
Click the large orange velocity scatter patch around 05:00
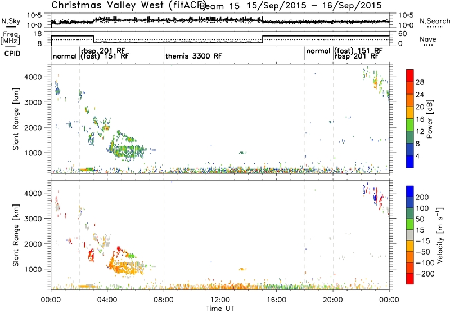(x=125, y=266)
